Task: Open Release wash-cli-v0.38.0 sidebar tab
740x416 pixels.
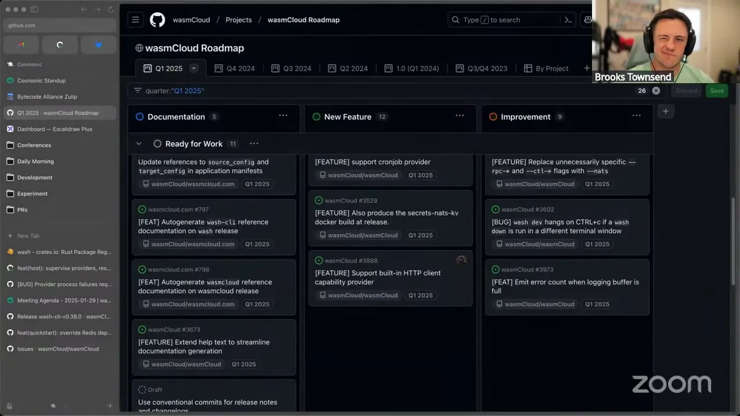Action: coord(60,317)
